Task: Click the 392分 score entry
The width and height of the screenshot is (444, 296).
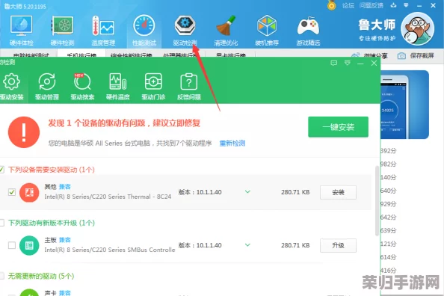Action: point(388,151)
